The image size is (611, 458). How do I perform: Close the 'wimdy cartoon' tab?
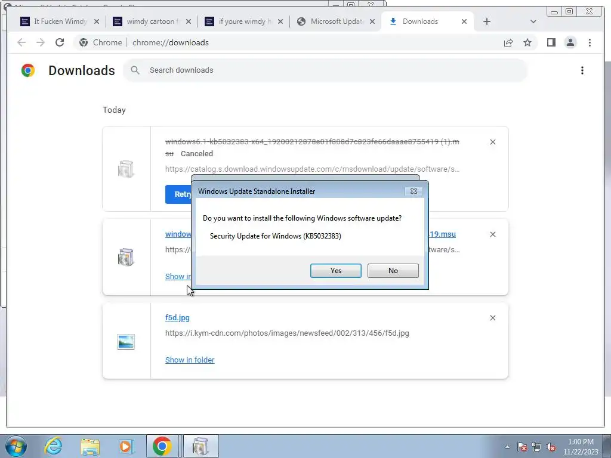pyautogui.click(x=189, y=21)
